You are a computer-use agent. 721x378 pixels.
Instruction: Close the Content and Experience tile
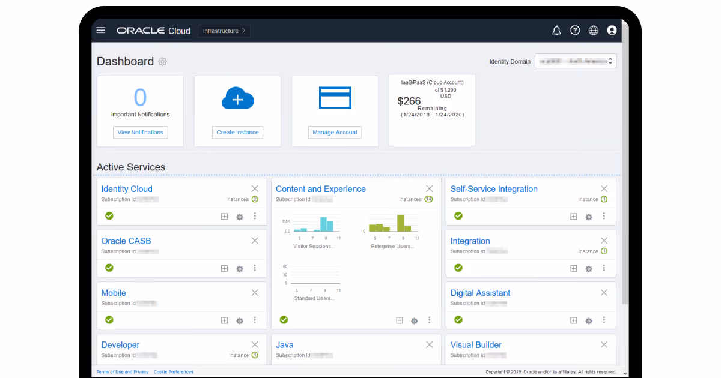[429, 189]
